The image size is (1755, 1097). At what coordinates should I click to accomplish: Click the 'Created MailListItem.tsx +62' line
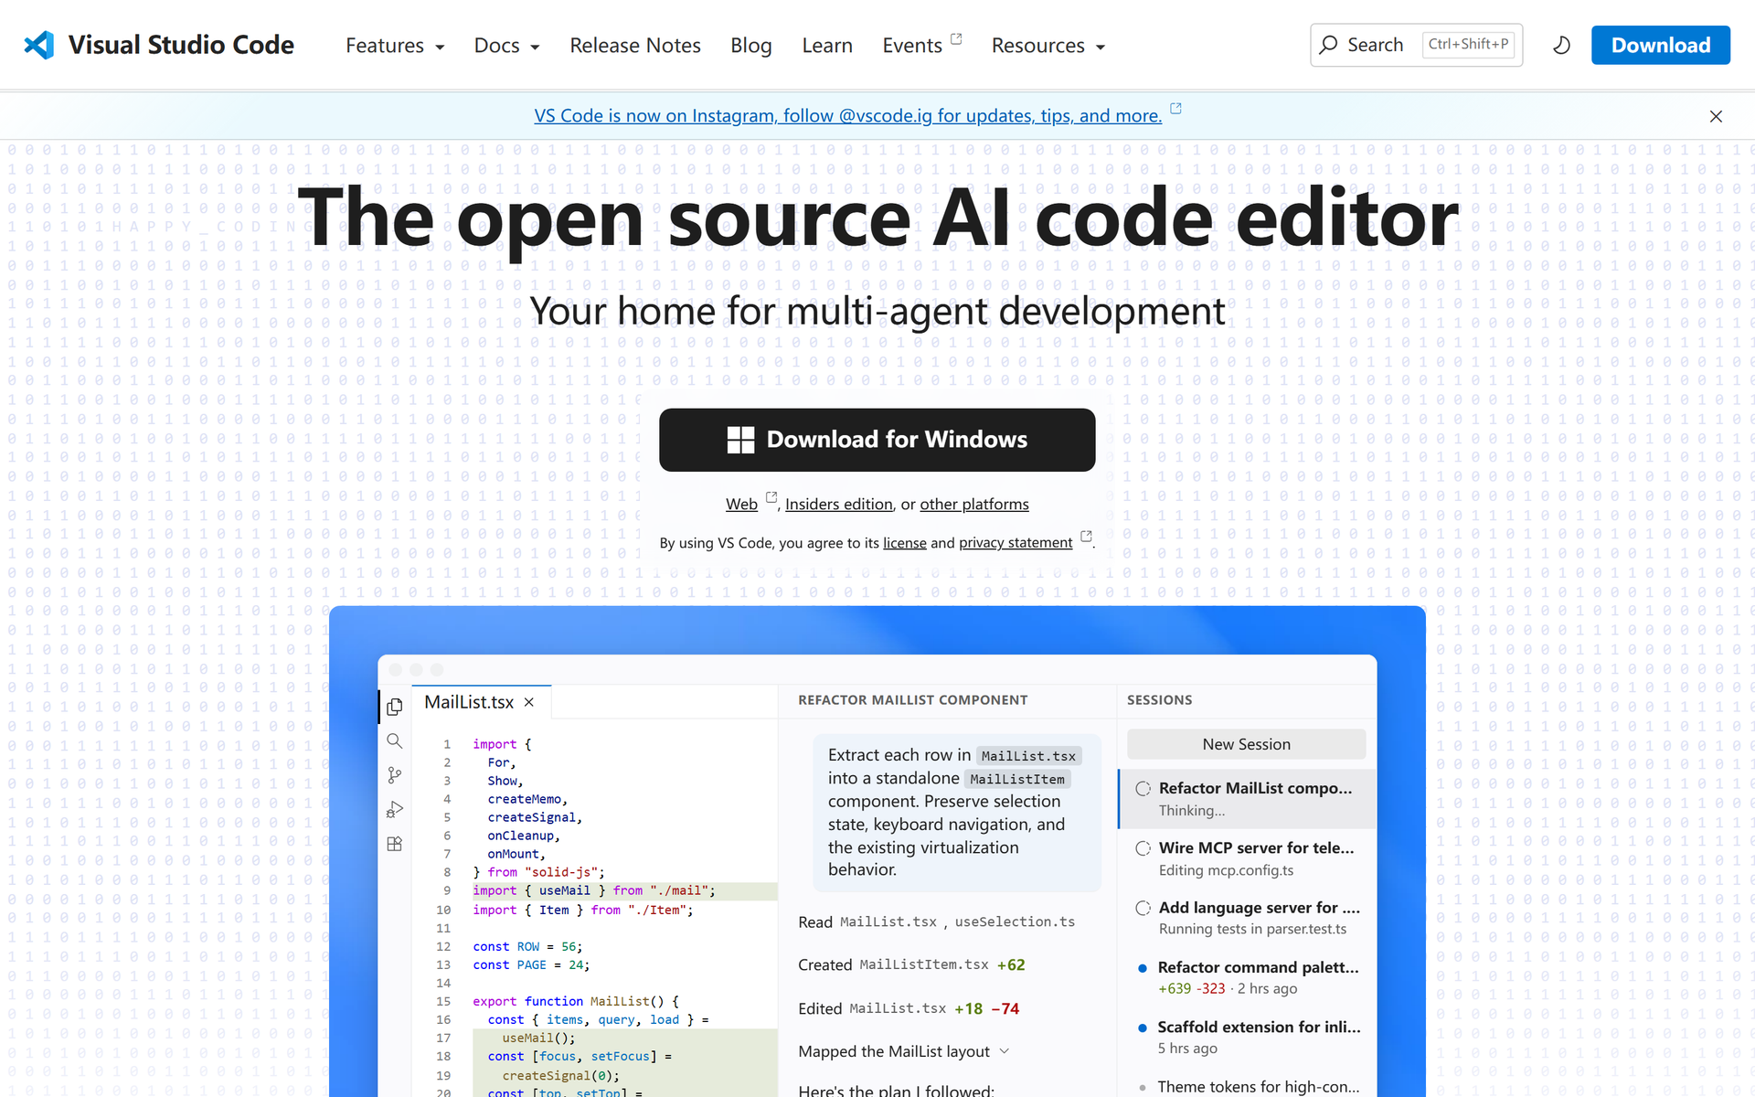911,964
